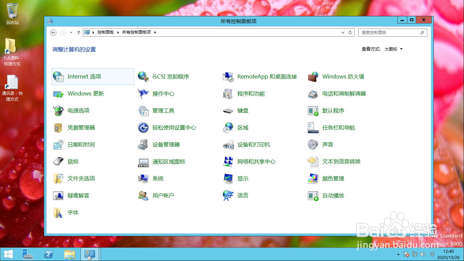
Task: Click the 用户帐户 link text
Action: (x=163, y=196)
